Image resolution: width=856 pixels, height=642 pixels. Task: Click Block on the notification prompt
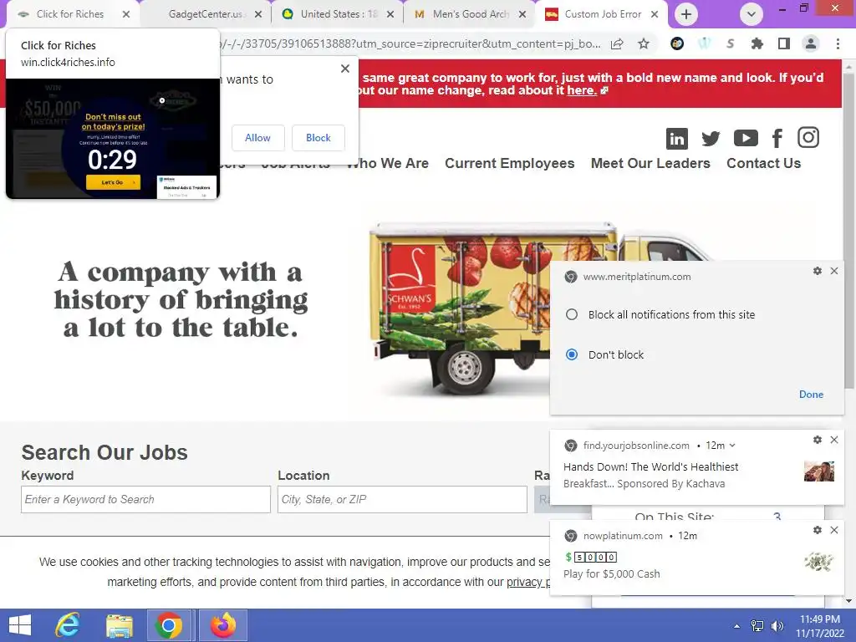pyautogui.click(x=318, y=138)
